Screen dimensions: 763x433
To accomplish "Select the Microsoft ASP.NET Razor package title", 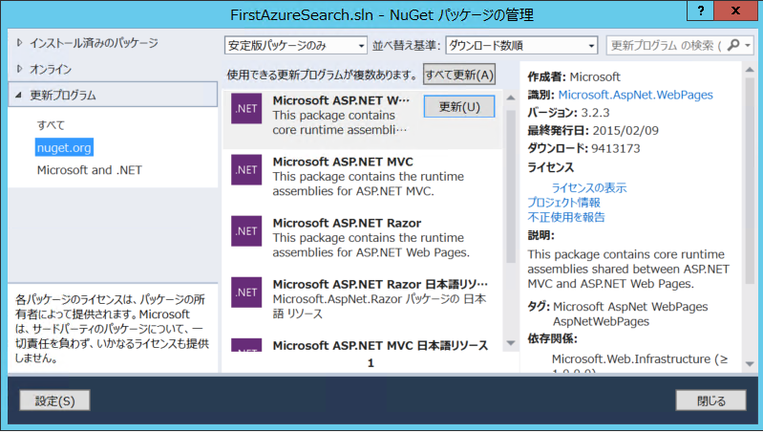I will (347, 223).
